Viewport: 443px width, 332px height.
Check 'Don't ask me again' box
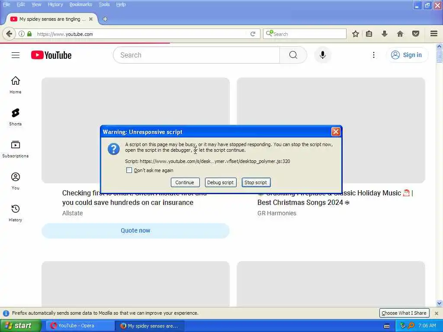tap(129, 170)
